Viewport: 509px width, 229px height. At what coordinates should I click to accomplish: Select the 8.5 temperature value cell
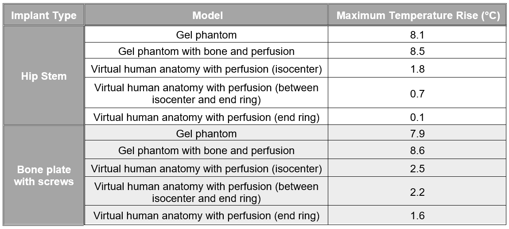click(417, 51)
